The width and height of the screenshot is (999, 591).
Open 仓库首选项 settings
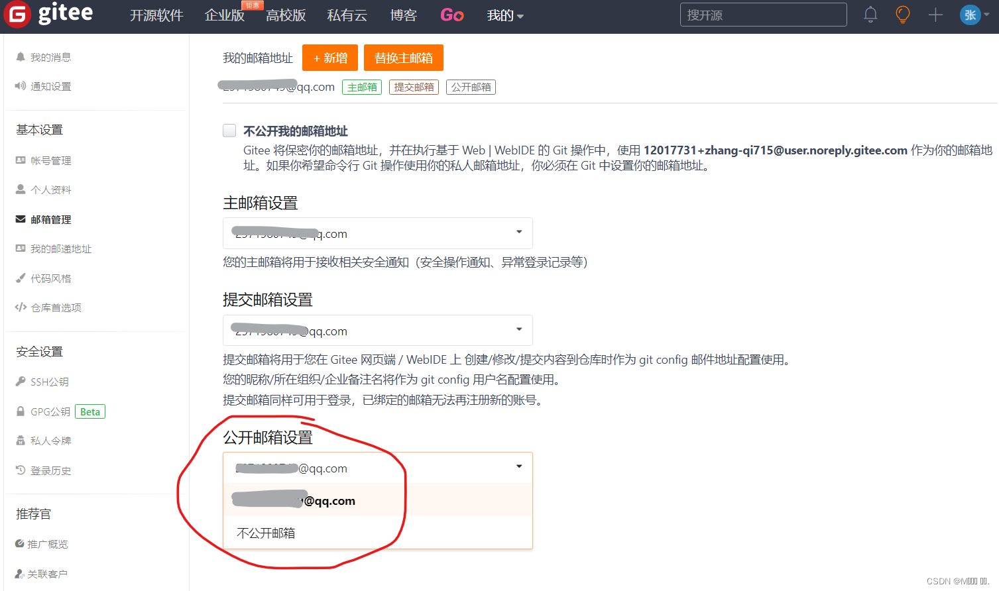pyautogui.click(x=56, y=307)
